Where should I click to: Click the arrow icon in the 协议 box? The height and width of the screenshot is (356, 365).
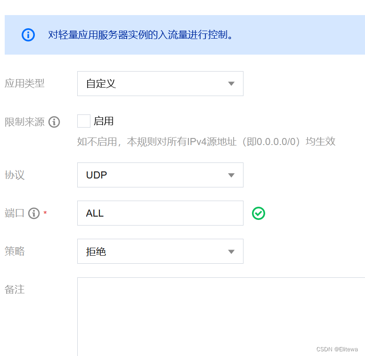[x=231, y=175]
